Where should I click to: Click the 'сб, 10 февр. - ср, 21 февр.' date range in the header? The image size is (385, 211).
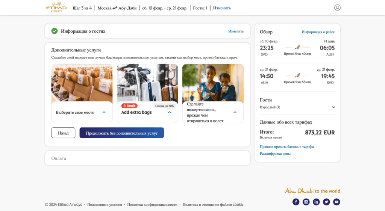click(165, 8)
